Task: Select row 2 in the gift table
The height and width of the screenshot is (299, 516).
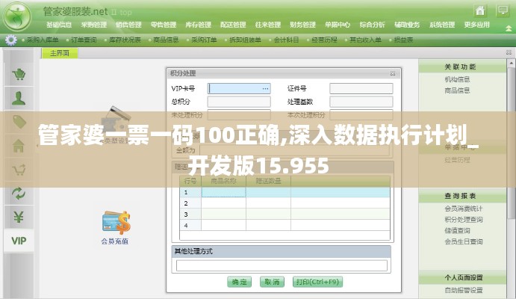Action: [285, 203]
